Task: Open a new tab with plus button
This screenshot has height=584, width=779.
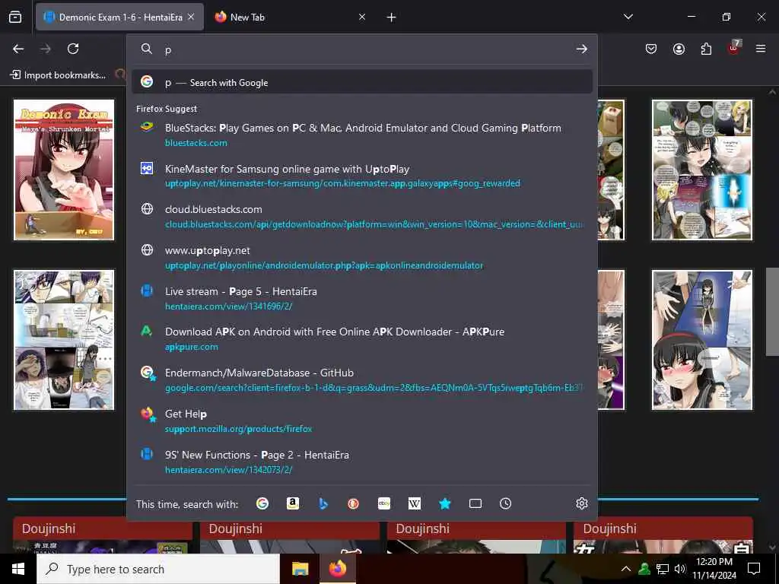Action: coord(392,17)
